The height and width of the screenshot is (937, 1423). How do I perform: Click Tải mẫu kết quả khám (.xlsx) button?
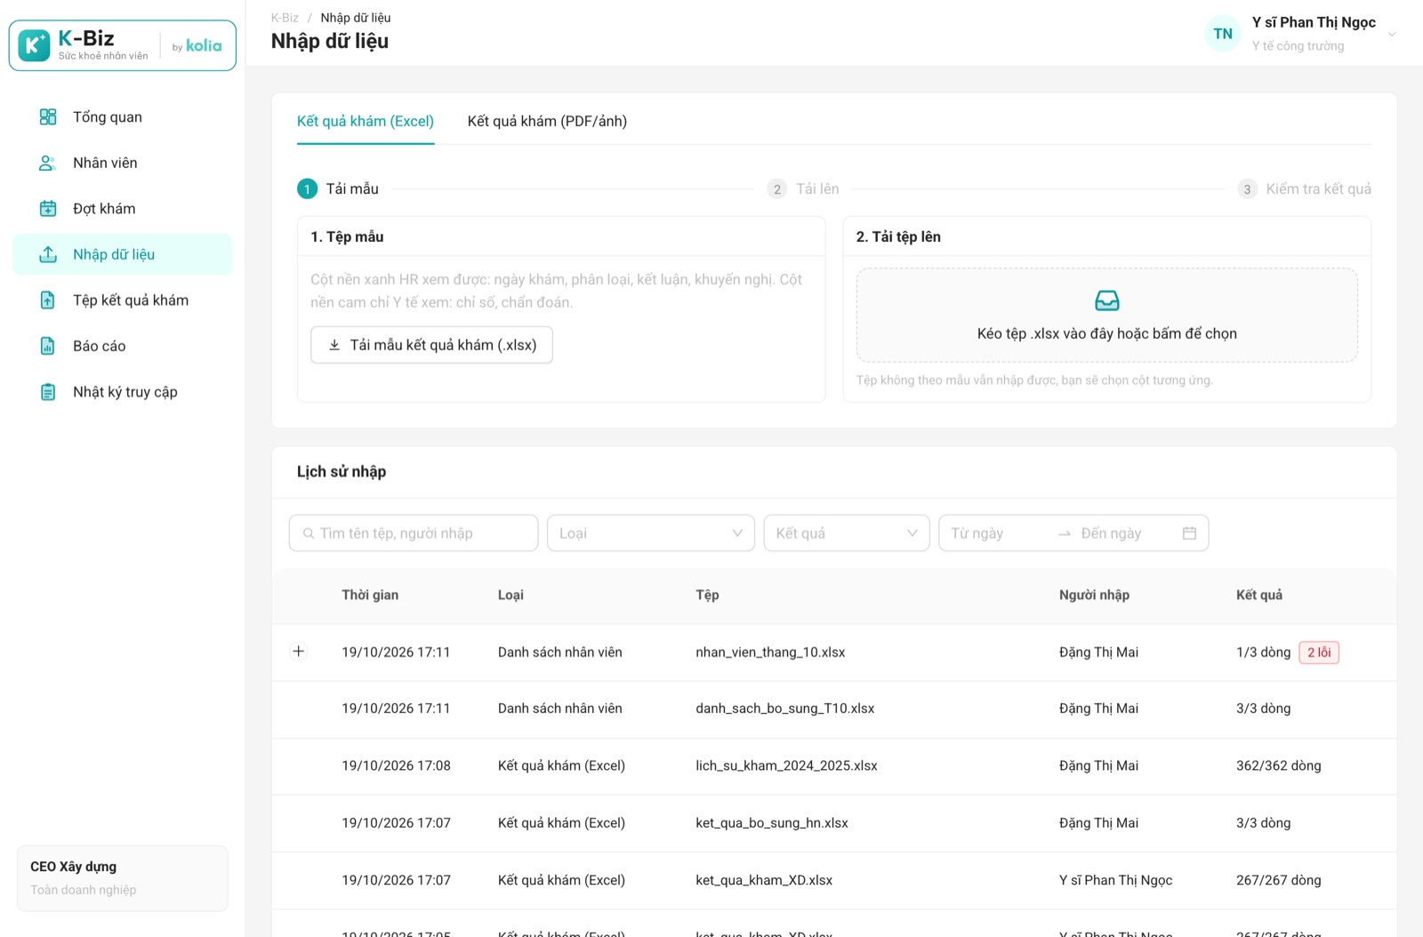click(x=431, y=345)
